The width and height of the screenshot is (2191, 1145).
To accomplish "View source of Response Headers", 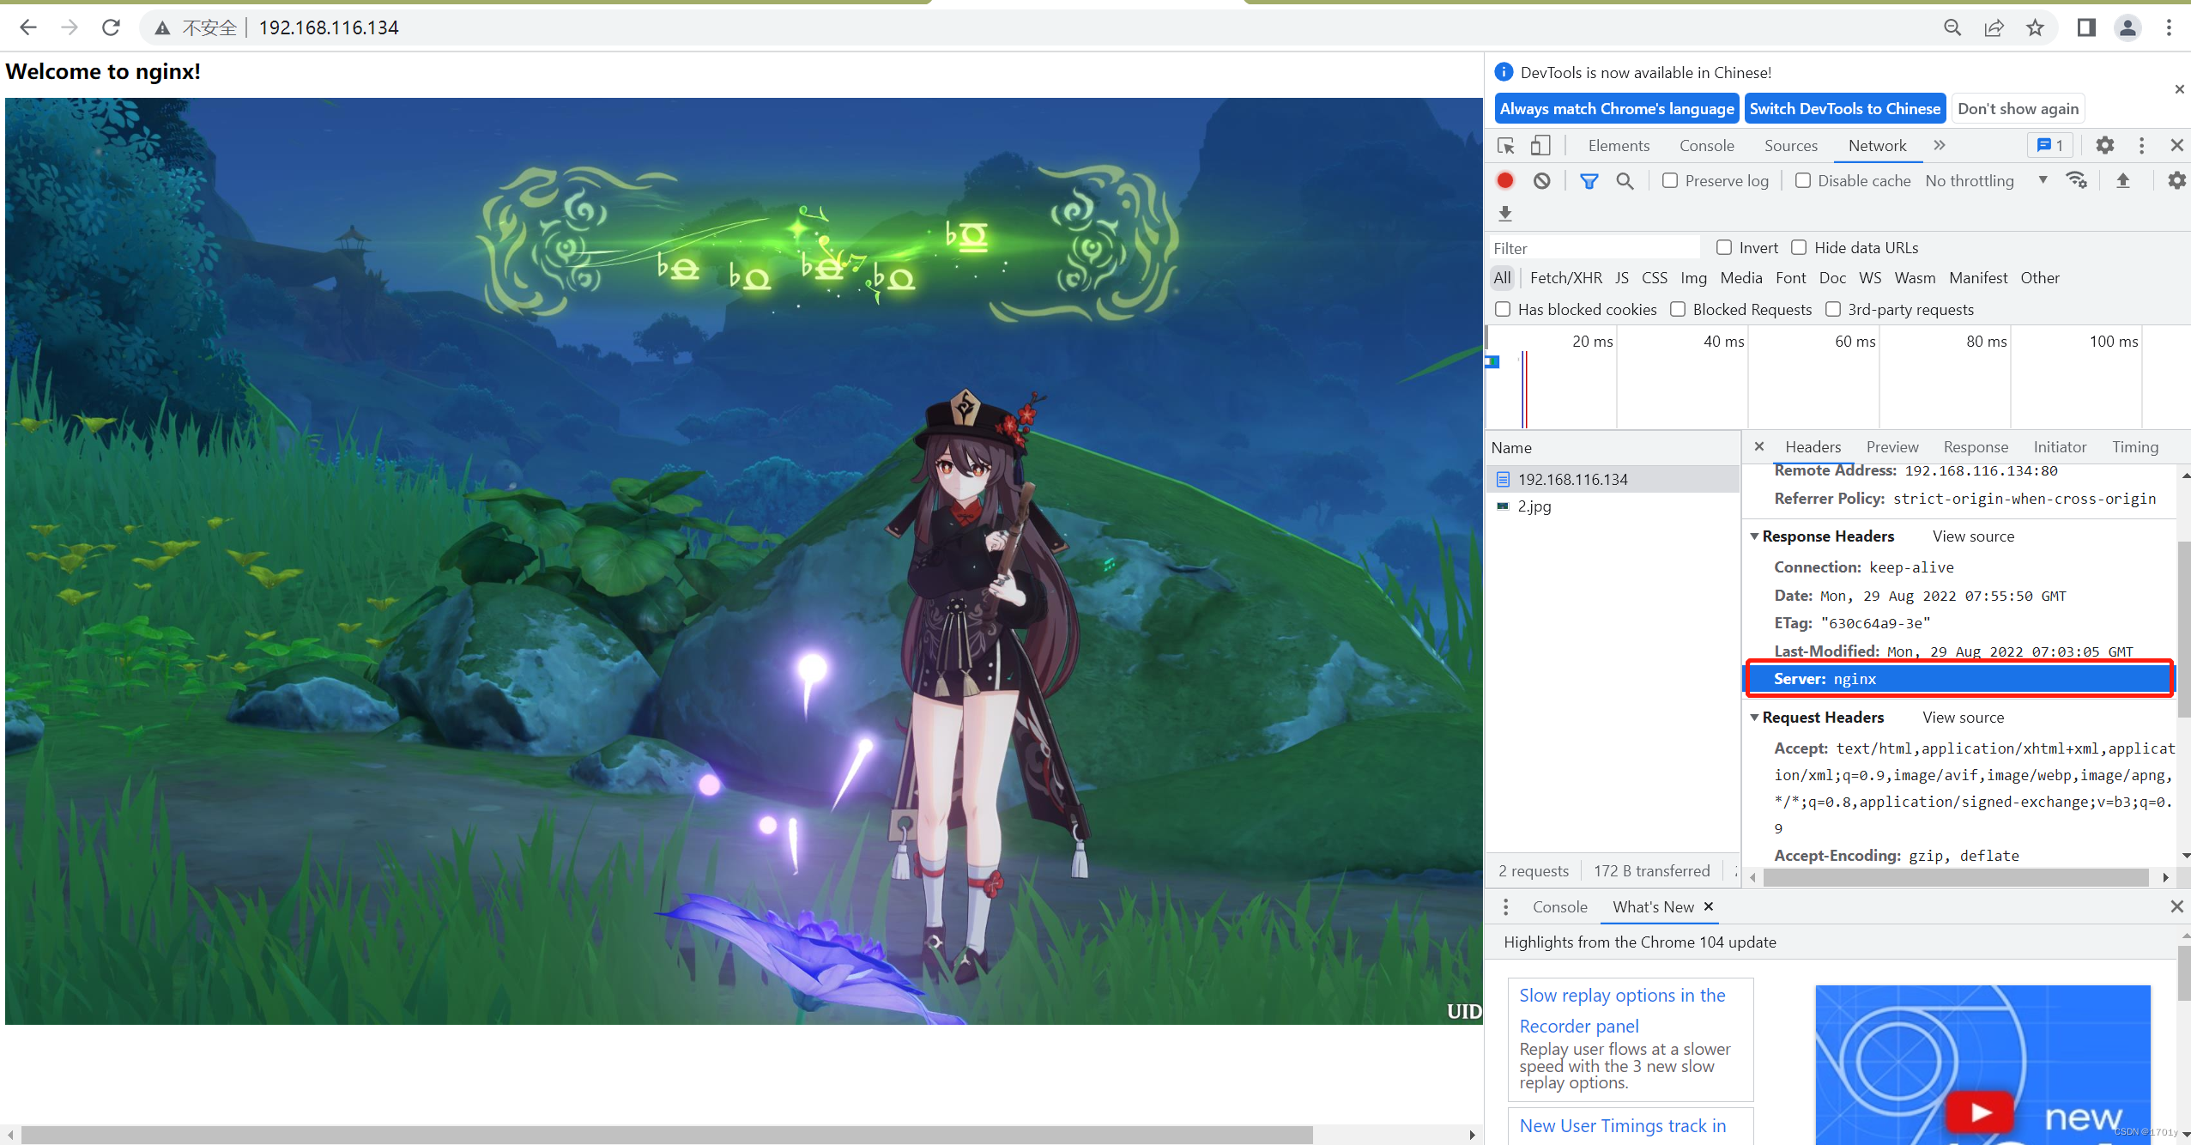I will pyautogui.click(x=1973, y=536).
